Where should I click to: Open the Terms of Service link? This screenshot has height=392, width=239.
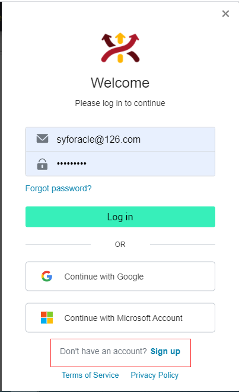90,375
